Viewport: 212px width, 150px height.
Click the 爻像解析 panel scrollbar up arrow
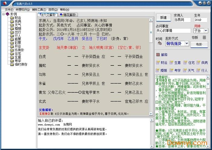(208, 77)
